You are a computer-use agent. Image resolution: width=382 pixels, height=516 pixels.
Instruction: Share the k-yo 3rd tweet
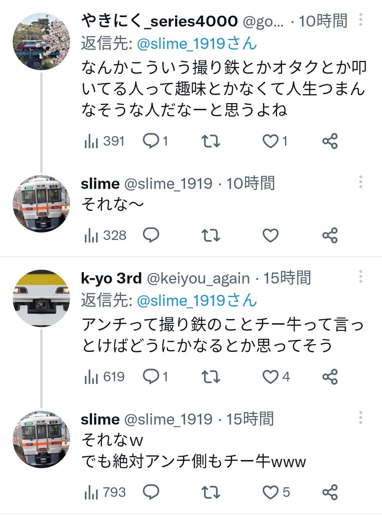tap(330, 377)
